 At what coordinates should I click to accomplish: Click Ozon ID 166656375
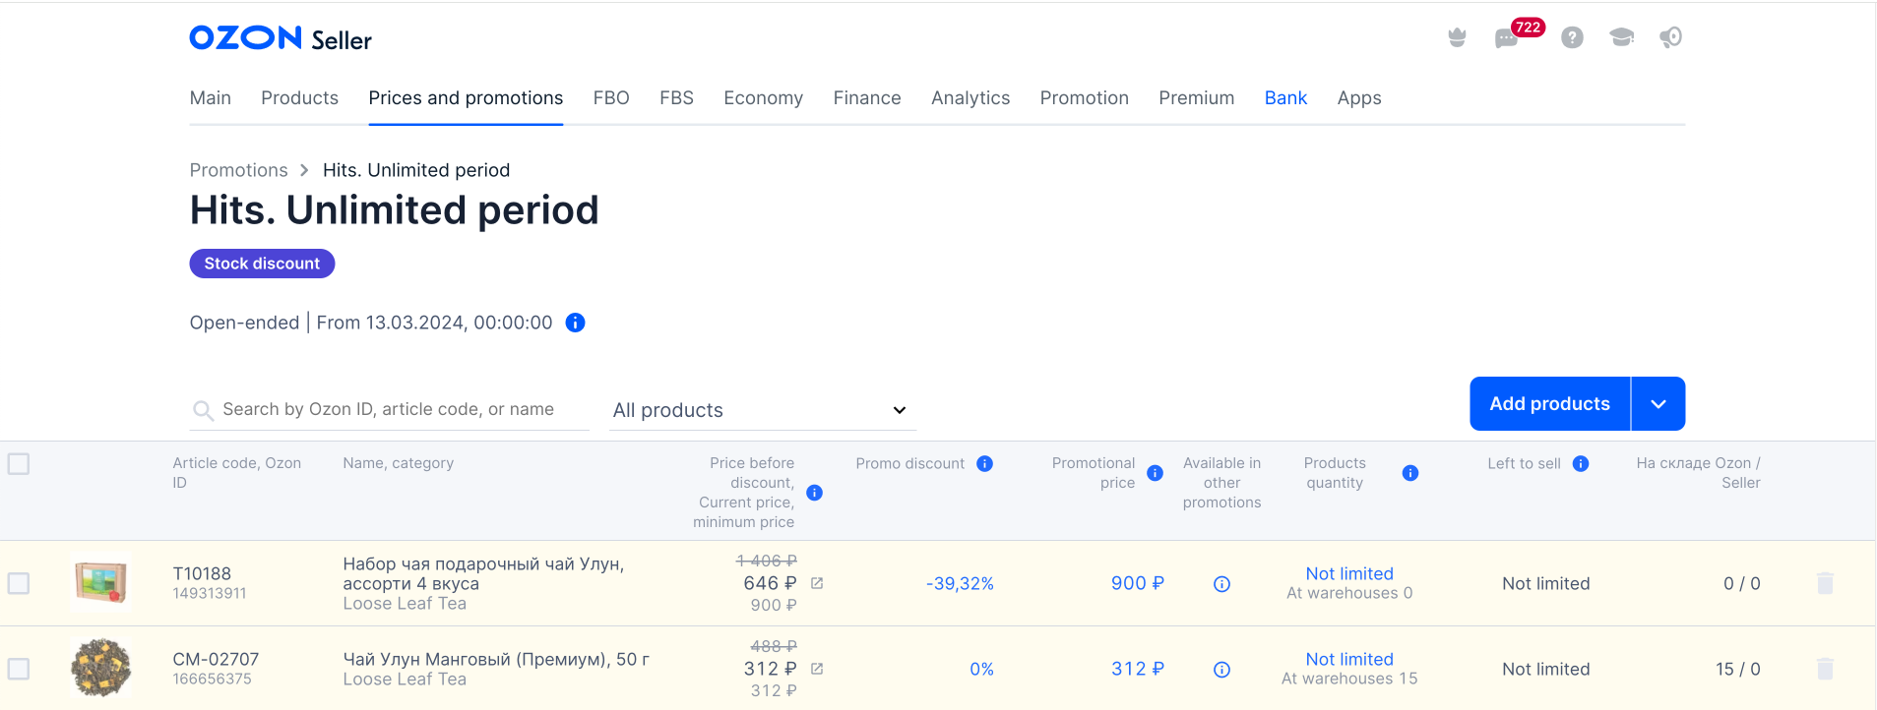click(212, 679)
